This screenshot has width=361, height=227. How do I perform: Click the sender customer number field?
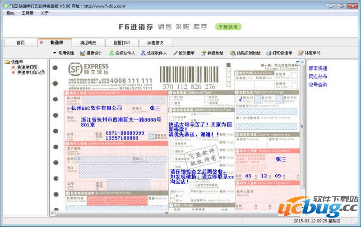124,100
